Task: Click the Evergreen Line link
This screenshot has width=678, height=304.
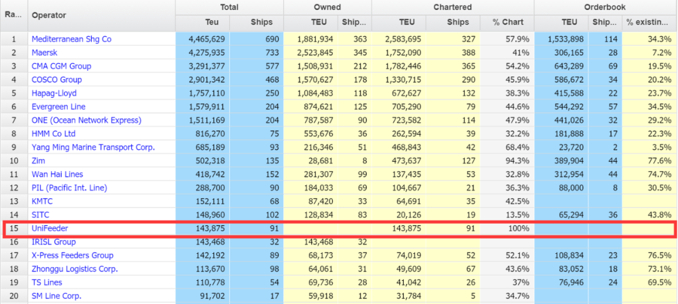Action: [58, 107]
